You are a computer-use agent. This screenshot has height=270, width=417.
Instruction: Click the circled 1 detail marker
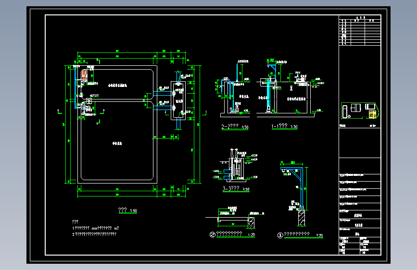(x=280, y=235)
